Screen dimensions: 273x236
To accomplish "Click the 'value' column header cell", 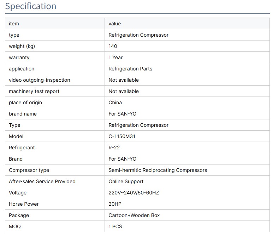I will [x=115, y=24].
